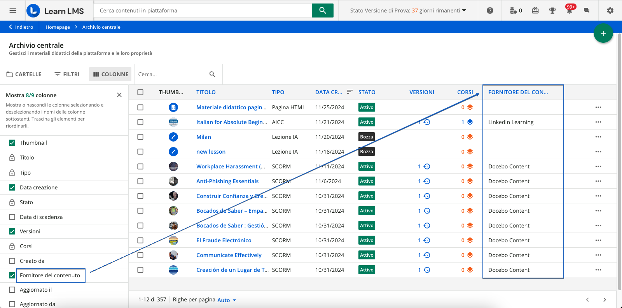Open three-dot menu for Creación de un Lugar row
Screen dimensions: 622x308
(x=598, y=270)
